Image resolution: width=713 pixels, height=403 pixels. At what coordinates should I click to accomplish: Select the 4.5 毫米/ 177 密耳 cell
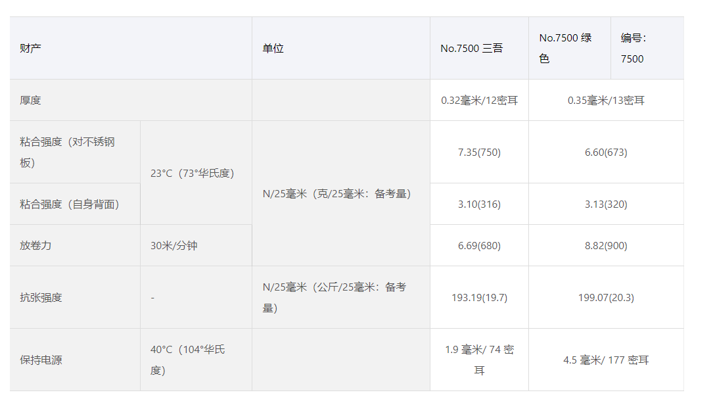pos(606,360)
